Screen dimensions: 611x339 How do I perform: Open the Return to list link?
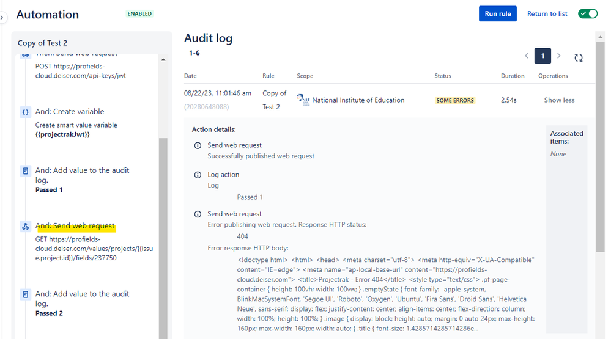tap(547, 13)
